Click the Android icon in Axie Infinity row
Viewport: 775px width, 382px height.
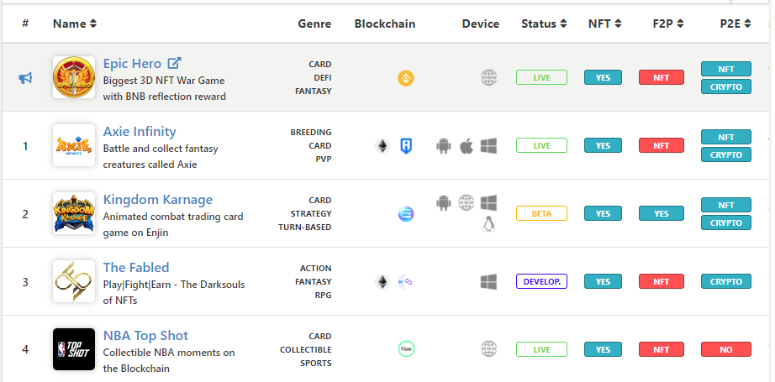click(x=444, y=145)
